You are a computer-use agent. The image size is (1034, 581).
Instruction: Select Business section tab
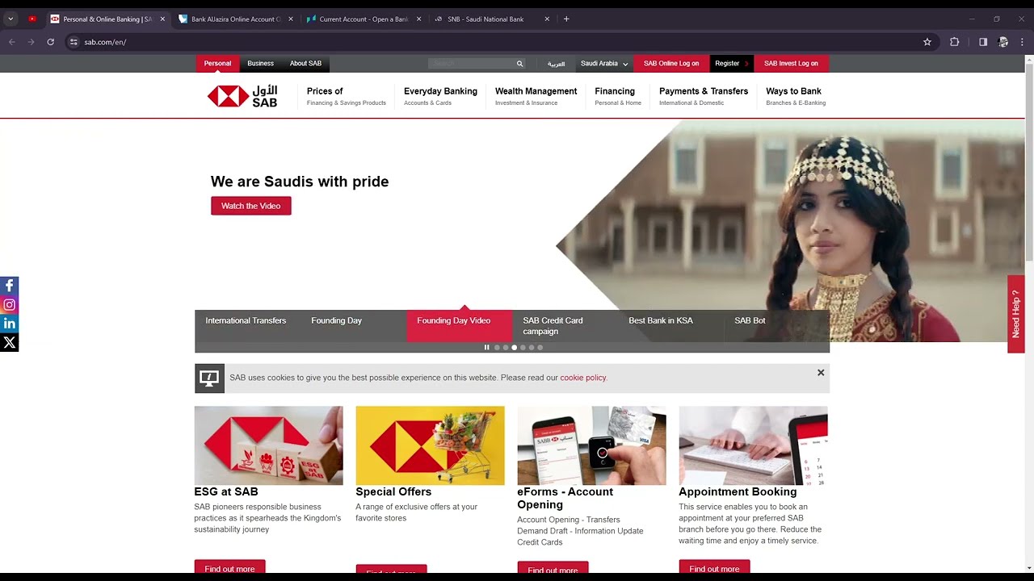click(260, 64)
